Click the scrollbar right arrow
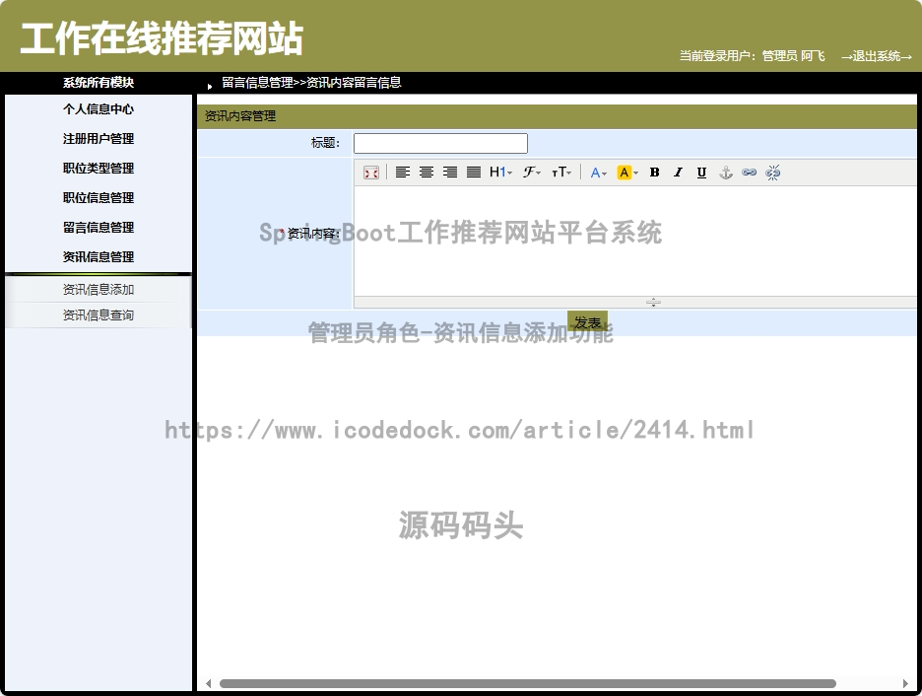Viewport: 922px width, 696px height. pyautogui.click(x=905, y=683)
